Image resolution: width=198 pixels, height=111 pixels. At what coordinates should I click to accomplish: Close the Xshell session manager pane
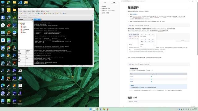click(x=32, y=19)
